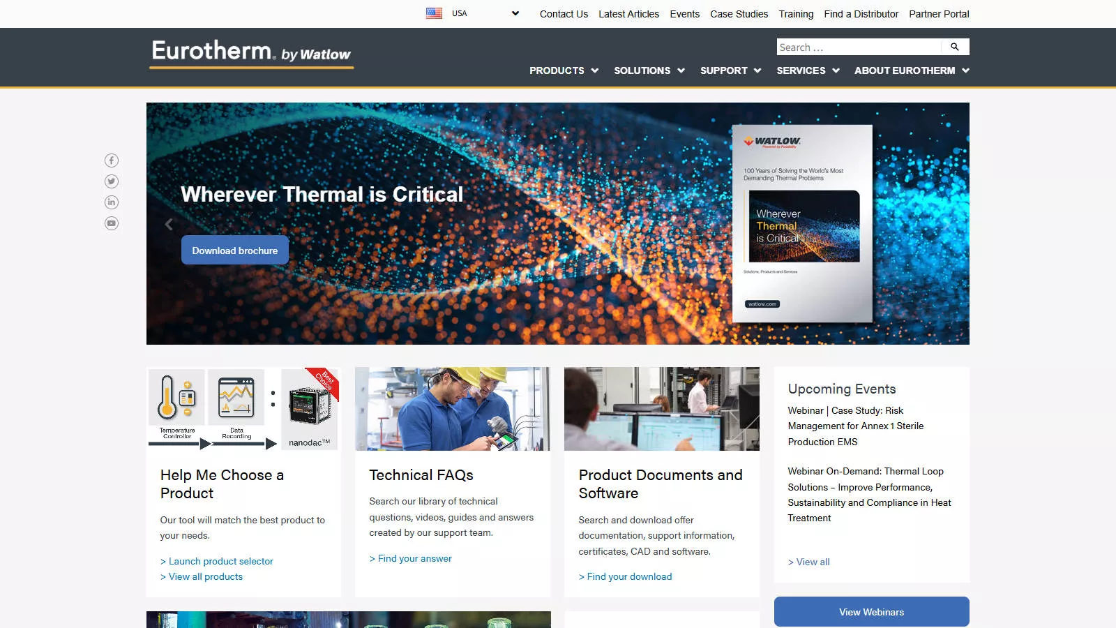Viewport: 1116px width, 628px height.
Task: Open Case Studies page
Action: pyautogui.click(x=739, y=14)
